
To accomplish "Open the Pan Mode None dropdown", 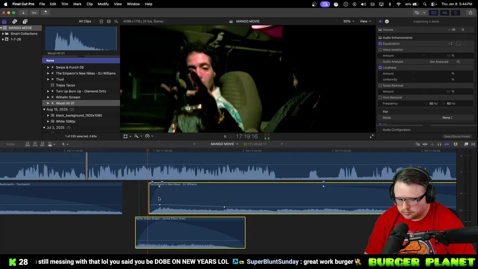I will pyautogui.click(x=447, y=118).
